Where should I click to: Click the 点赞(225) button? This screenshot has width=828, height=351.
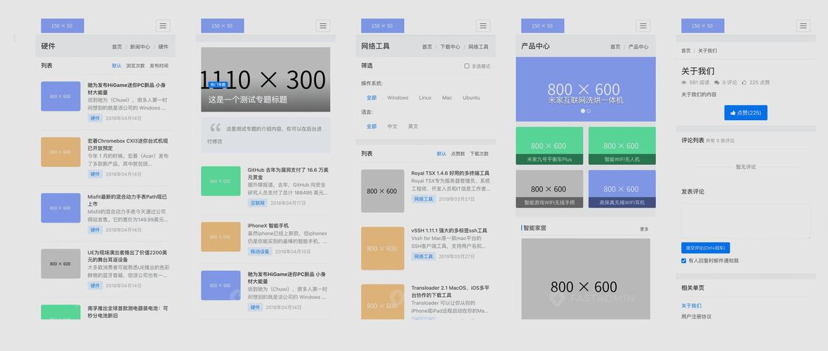(x=746, y=113)
